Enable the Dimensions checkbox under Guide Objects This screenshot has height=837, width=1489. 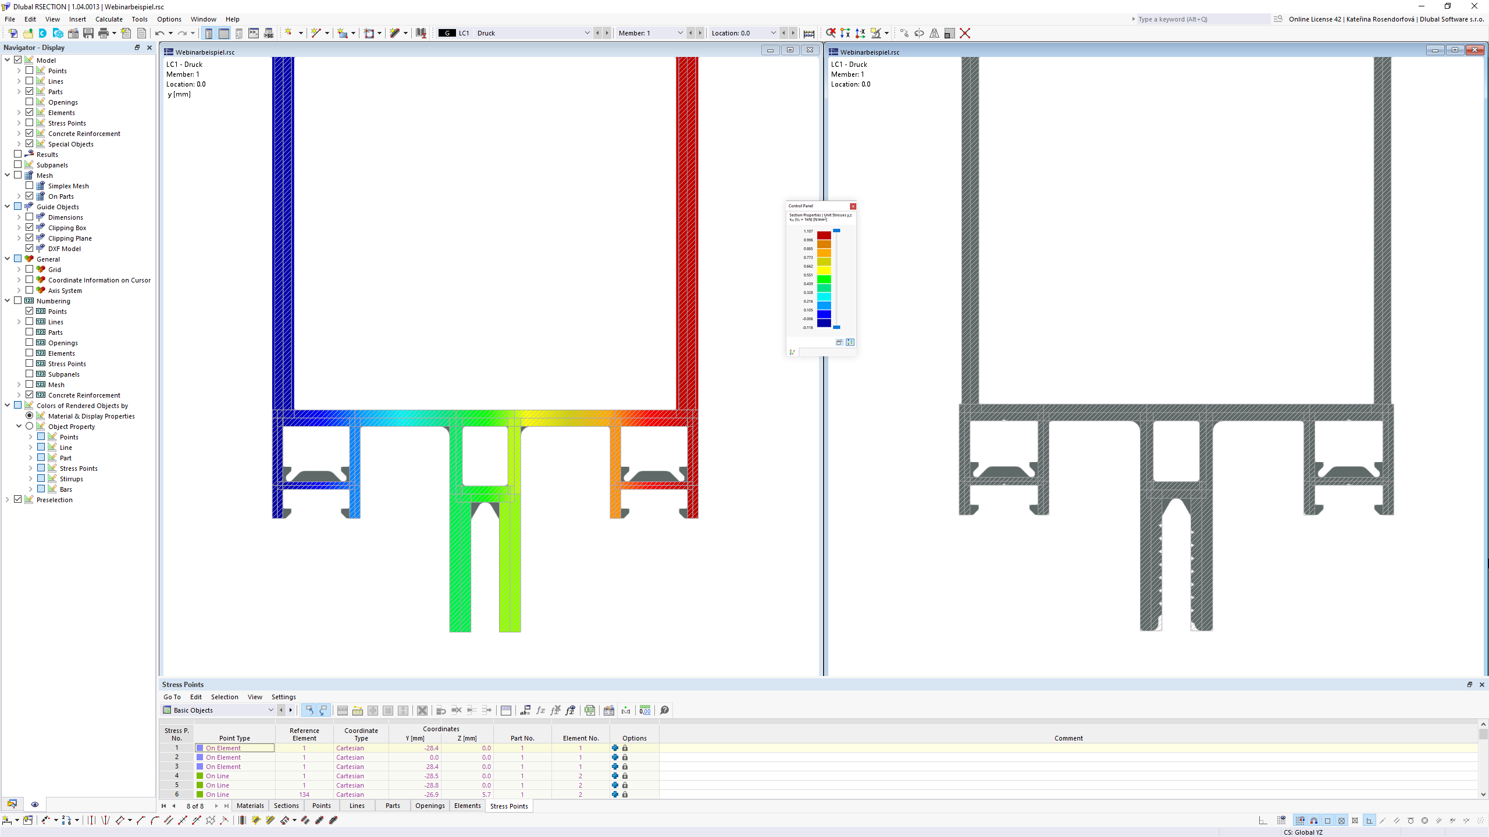(30, 217)
